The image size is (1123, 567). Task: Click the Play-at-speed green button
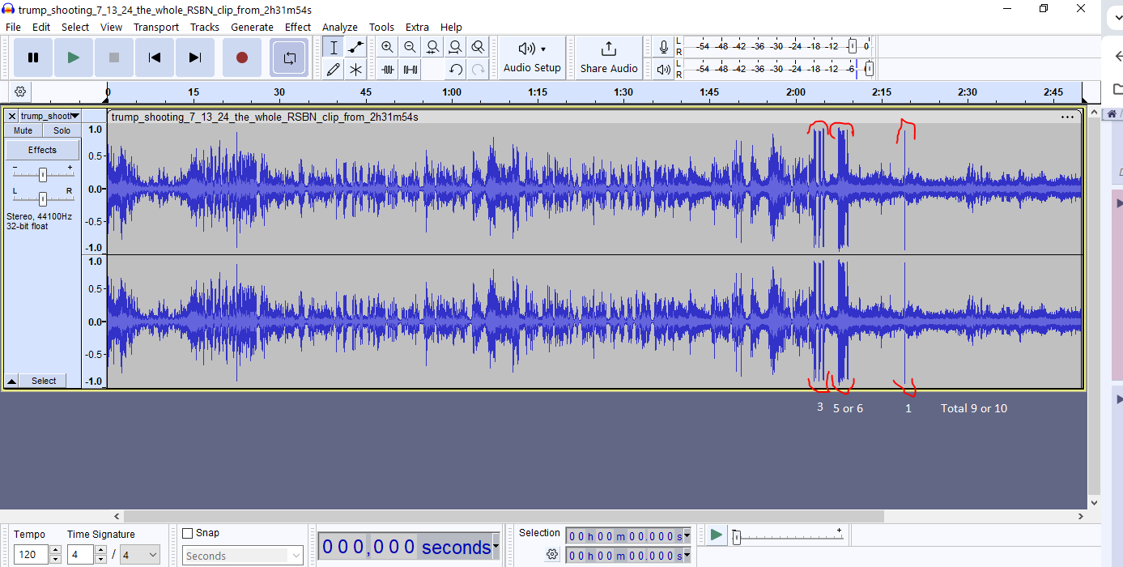[716, 535]
